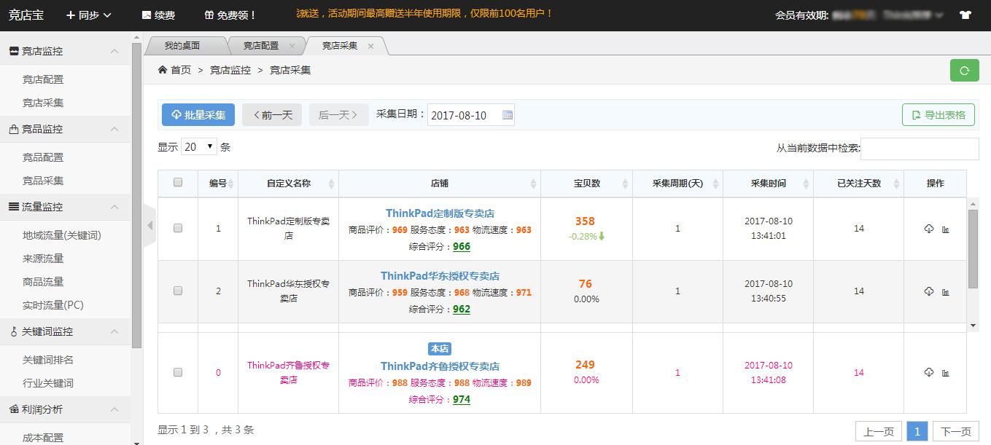The width and height of the screenshot is (991, 445).
Task: Toggle the select-all checkbox in table header
Action: tap(178, 183)
